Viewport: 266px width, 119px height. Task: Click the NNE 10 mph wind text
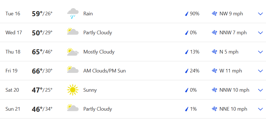[233, 109]
